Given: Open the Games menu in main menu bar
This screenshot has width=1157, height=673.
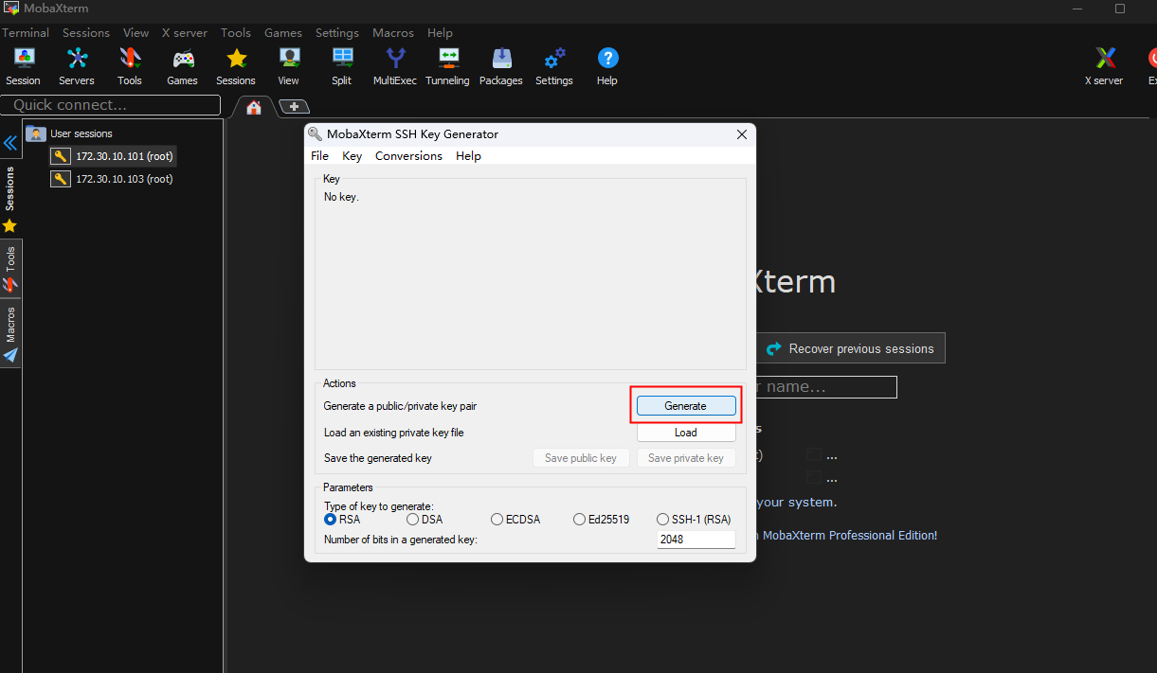Looking at the screenshot, I should click(283, 32).
